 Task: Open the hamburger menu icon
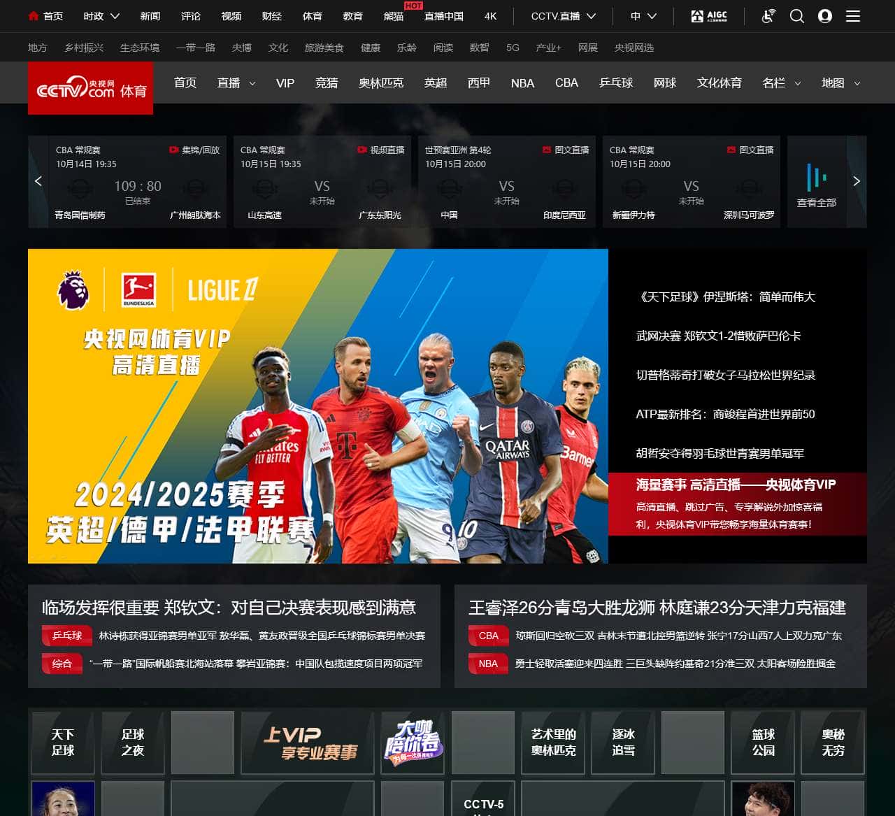853,16
